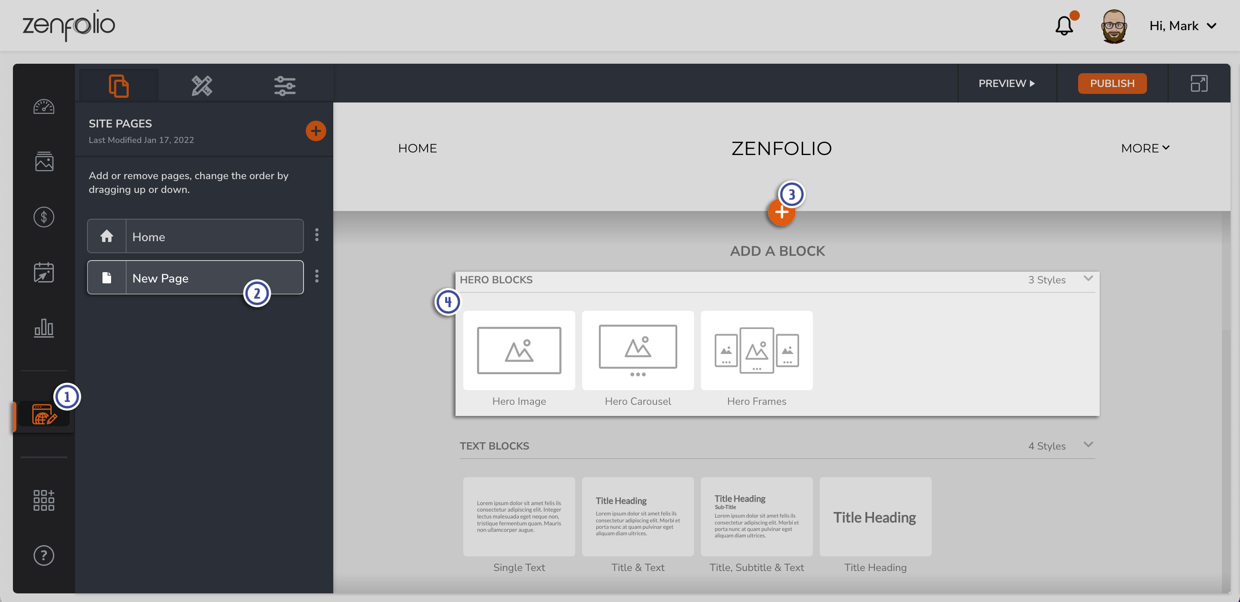1240x602 pixels.
Task: Open the options menu beside New Page
Action: click(317, 276)
